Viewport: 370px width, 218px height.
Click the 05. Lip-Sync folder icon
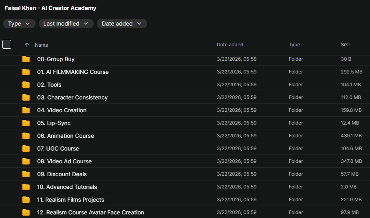(x=26, y=123)
